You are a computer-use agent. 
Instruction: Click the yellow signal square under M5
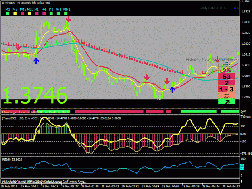click(x=15, y=13)
